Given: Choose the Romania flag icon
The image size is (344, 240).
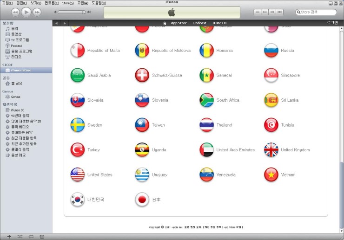Looking at the screenshot, I should (206, 51).
